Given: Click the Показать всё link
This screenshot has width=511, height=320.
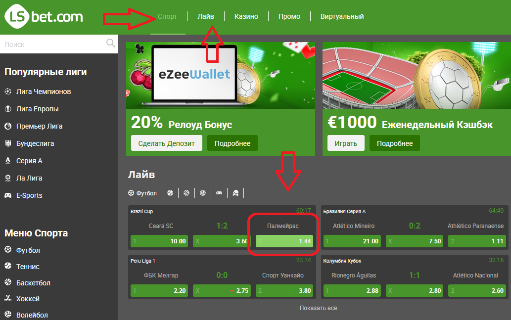Looking at the screenshot, I should [319, 308].
